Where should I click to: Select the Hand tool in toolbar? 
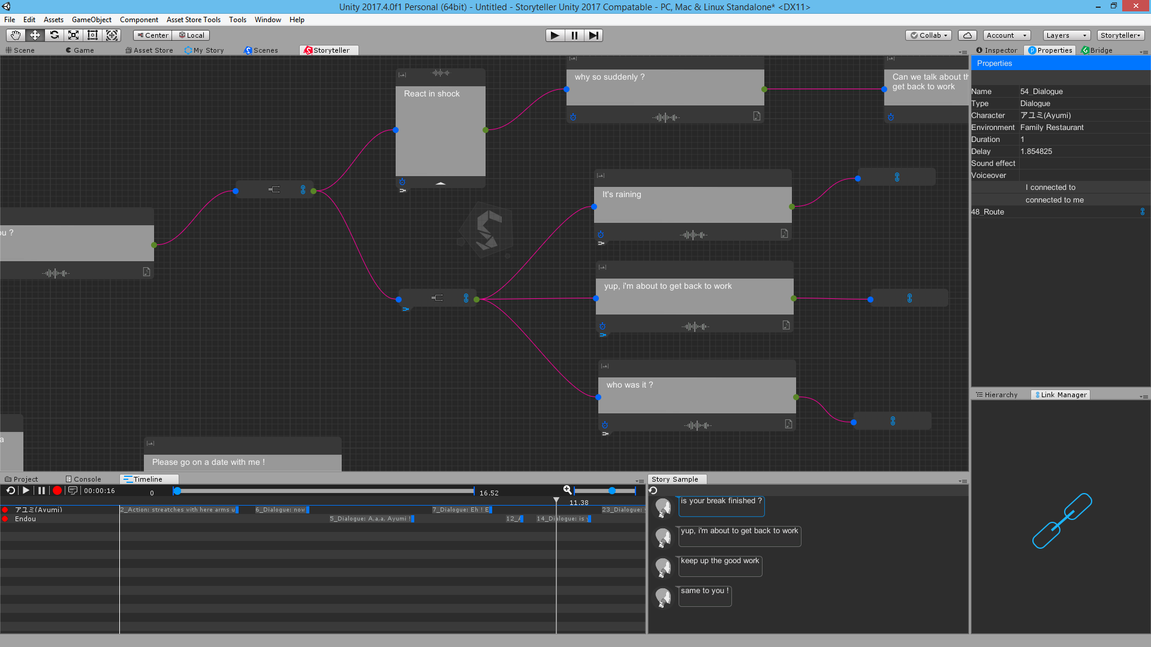[x=16, y=35]
